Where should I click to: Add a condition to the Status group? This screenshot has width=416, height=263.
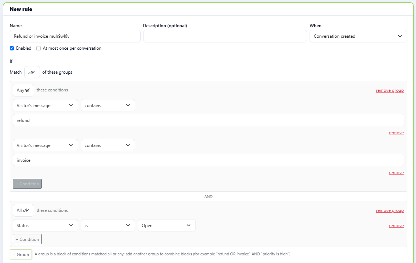pyautogui.click(x=27, y=239)
